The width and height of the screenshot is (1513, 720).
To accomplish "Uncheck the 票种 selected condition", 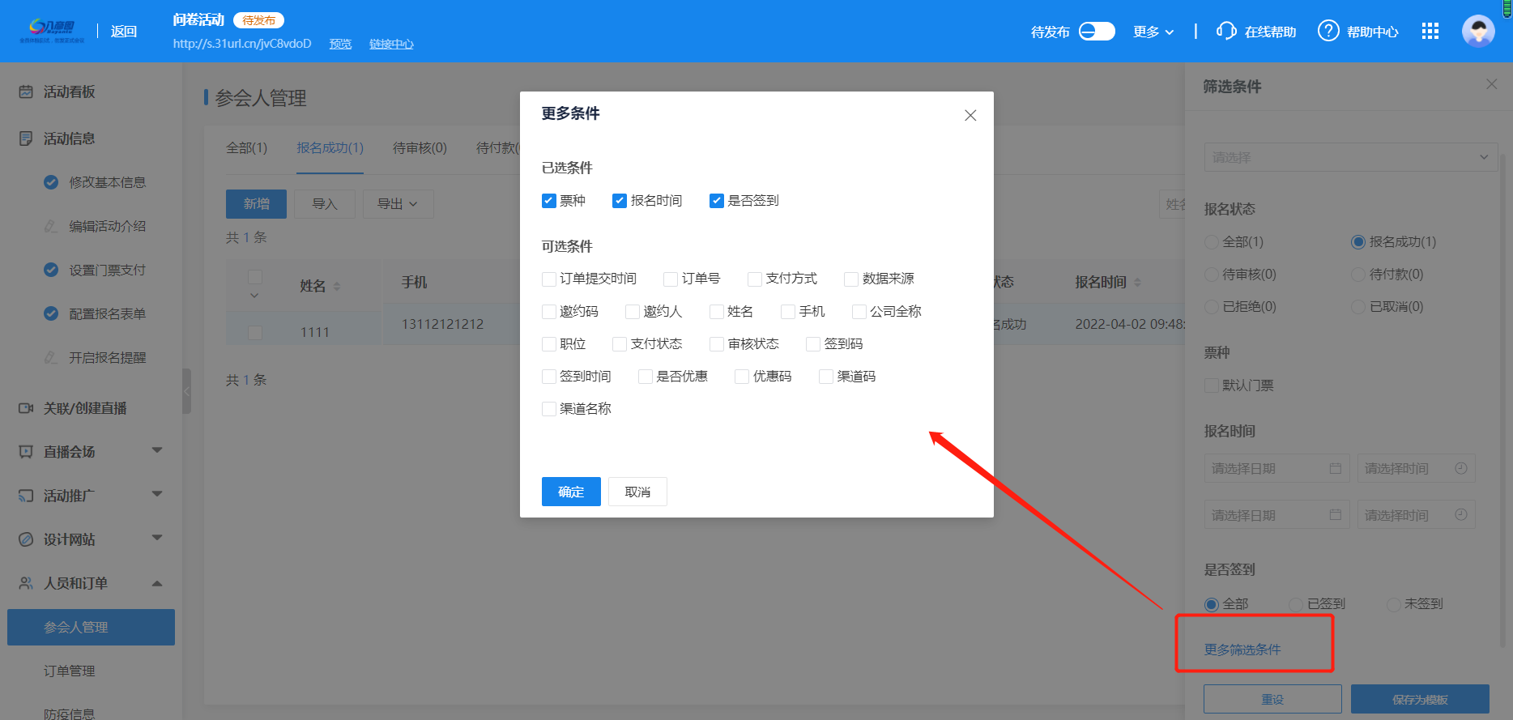I will 549,201.
